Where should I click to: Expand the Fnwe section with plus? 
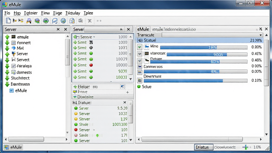click(x=127, y=92)
